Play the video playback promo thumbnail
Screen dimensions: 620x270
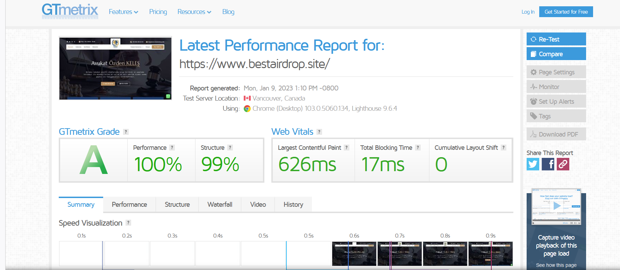(556, 206)
